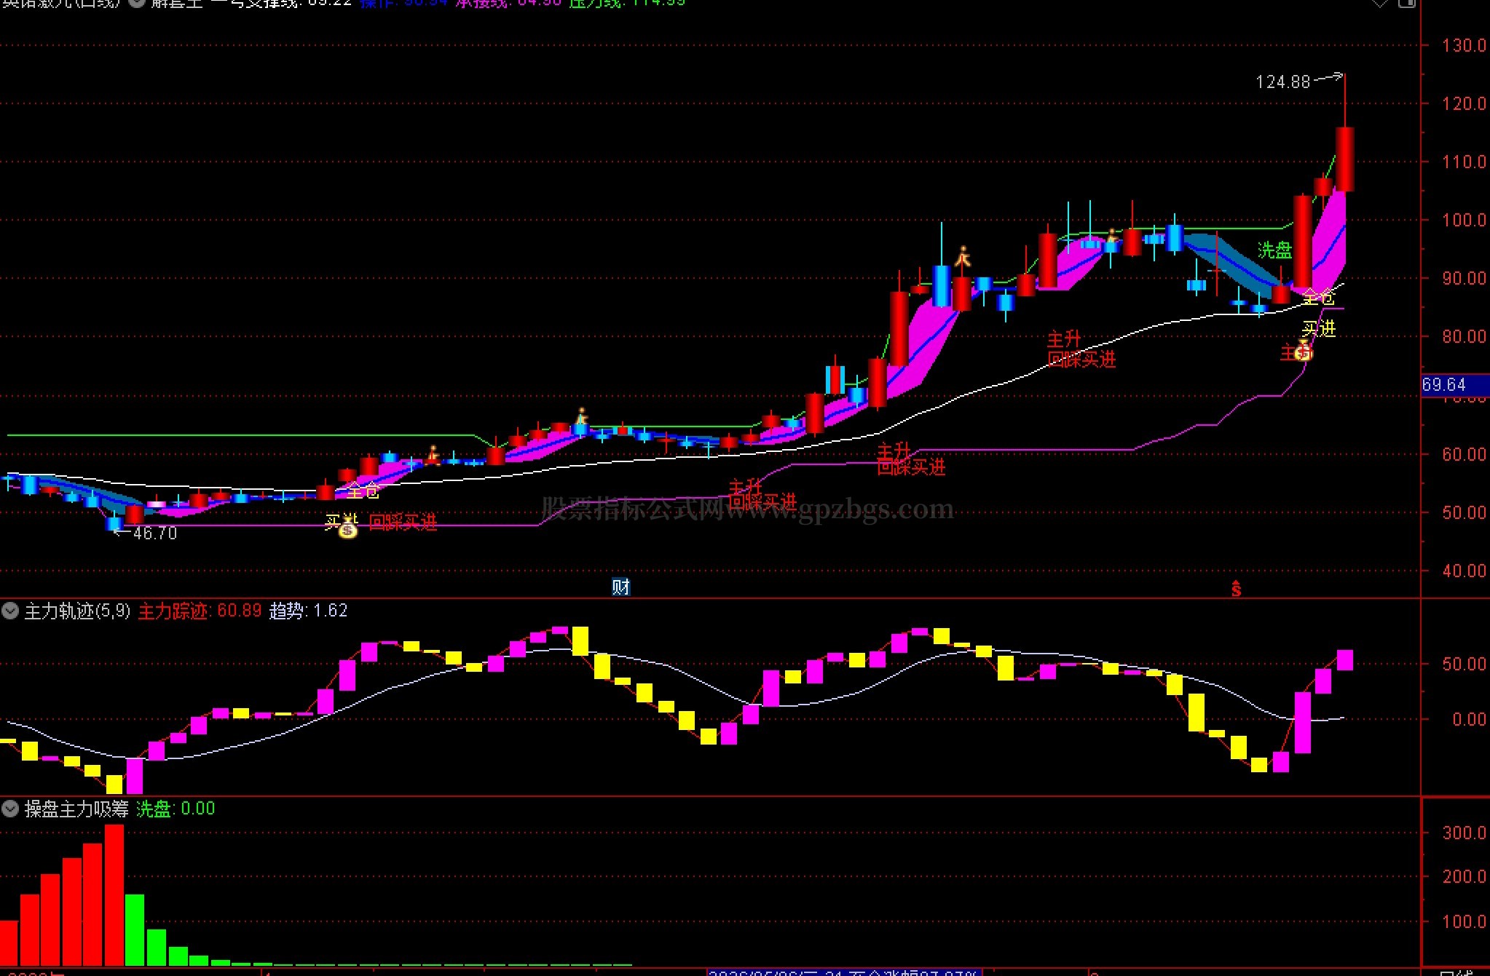Click the running-man marker near the 100 price level

[x=1112, y=236]
